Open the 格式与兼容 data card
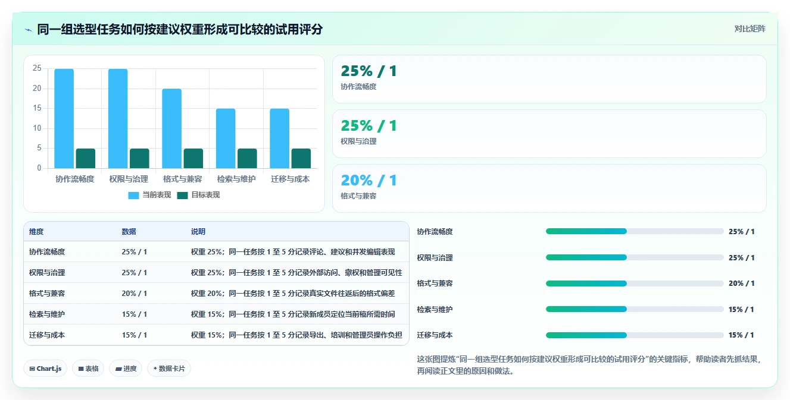 point(549,188)
